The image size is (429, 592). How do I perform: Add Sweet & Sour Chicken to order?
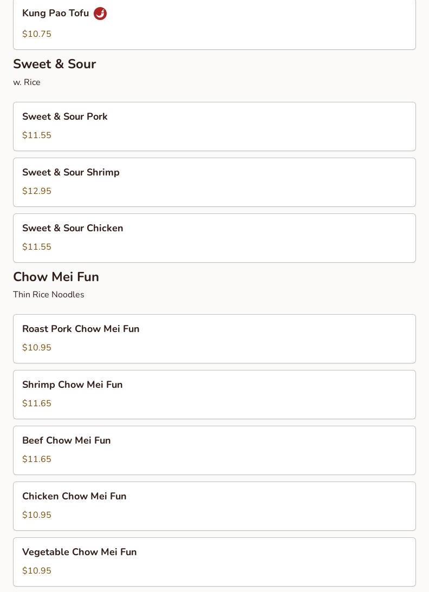coord(214,238)
